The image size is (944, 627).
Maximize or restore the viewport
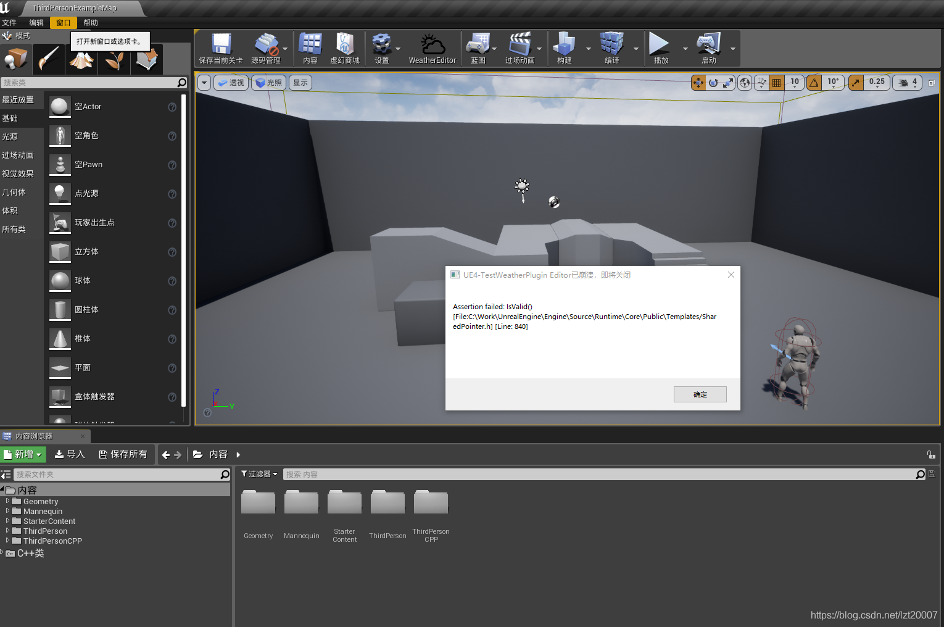click(932, 83)
